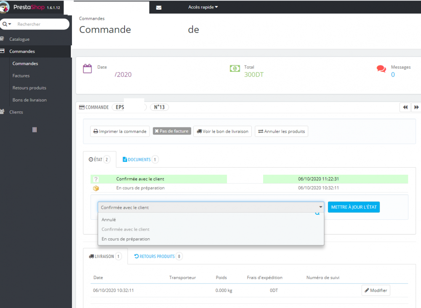This screenshot has height=308, width=421.
Task: Open Factures in the sidebar
Action: tap(21, 76)
